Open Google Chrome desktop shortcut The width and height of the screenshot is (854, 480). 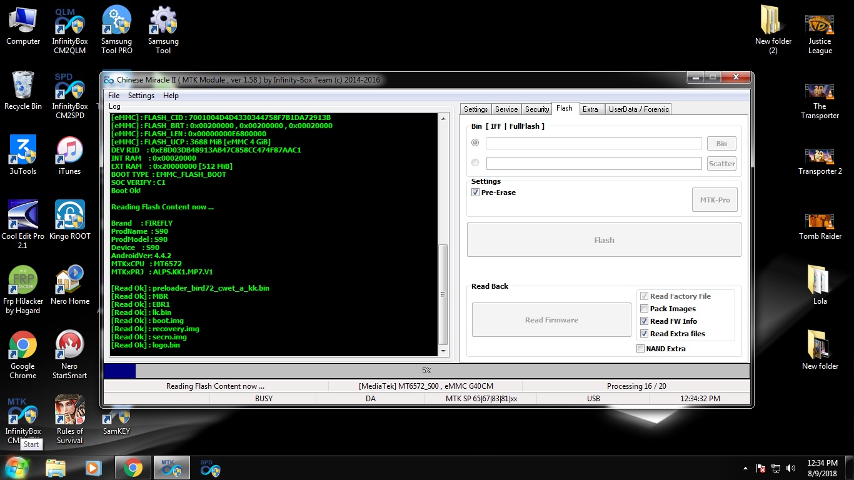click(23, 355)
